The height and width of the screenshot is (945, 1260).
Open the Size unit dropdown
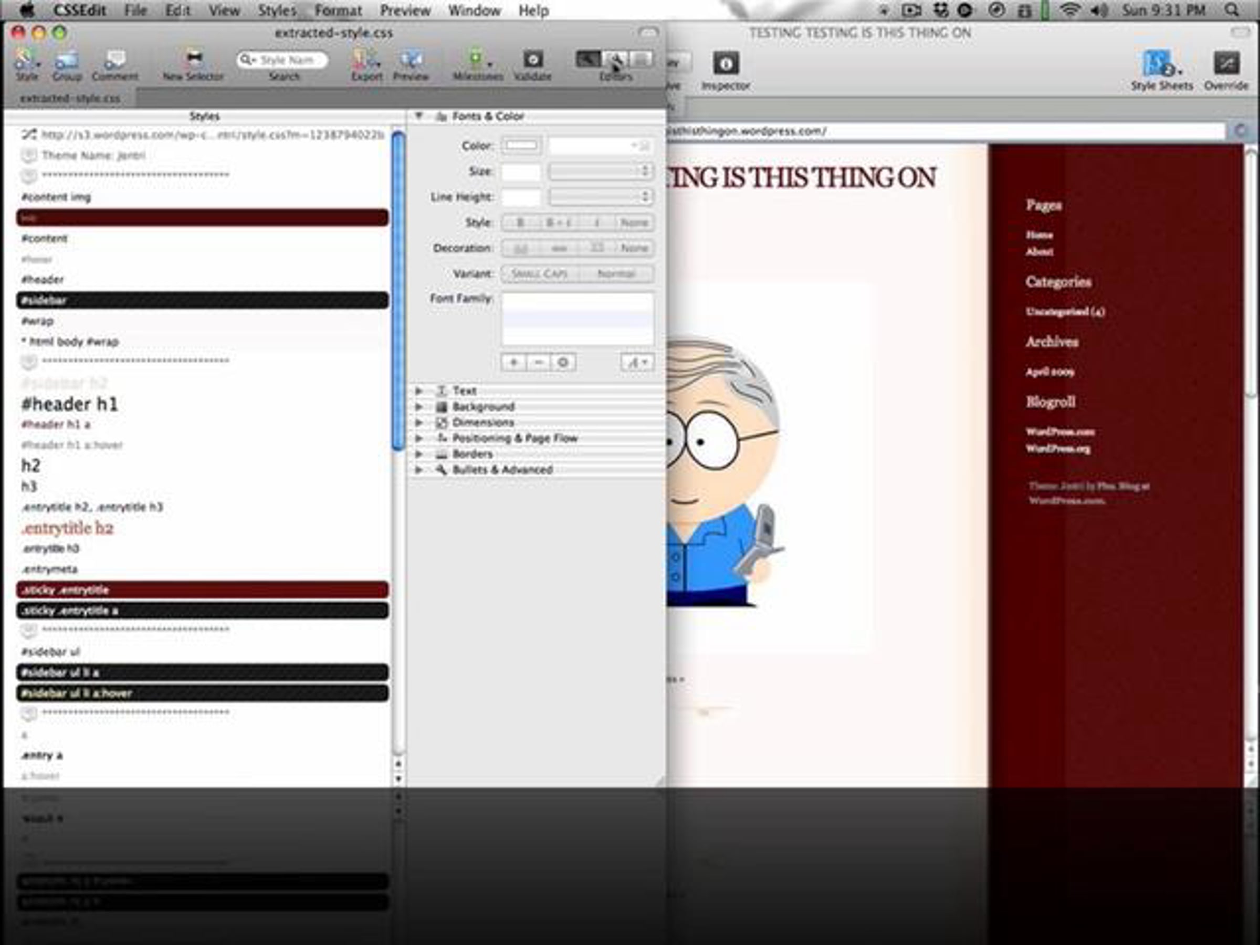(601, 171)
